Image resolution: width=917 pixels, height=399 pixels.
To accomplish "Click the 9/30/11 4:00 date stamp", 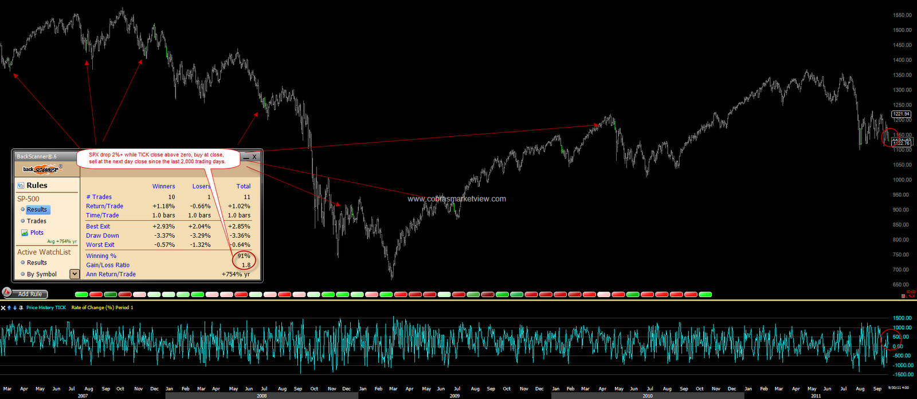I will coord(898,388).
